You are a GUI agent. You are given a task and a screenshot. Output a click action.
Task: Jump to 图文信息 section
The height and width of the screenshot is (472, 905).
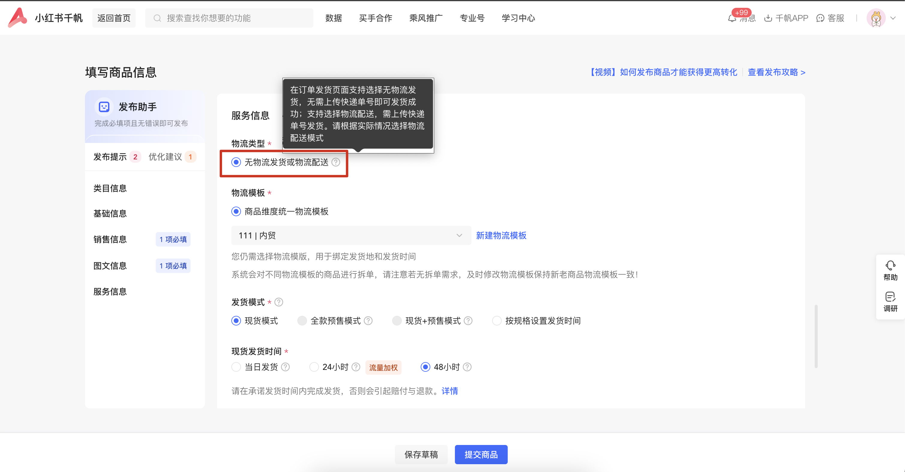tap(110, 266)
